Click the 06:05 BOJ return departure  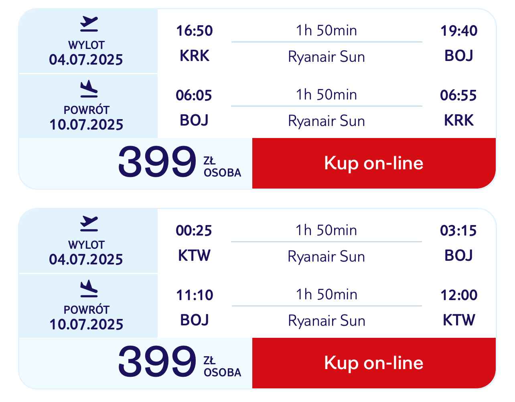coord(194,95)
